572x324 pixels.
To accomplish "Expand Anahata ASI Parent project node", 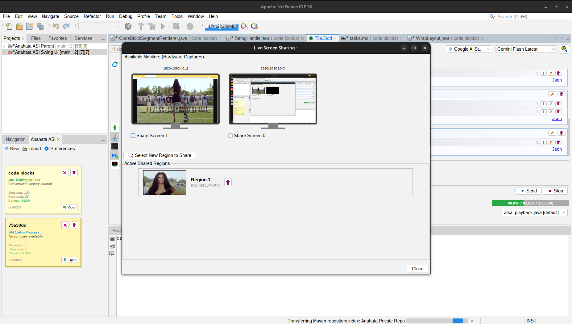I will [4, 46].
